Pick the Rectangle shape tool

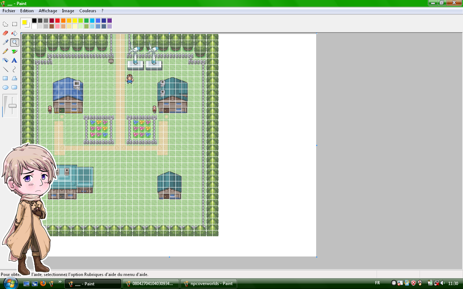[x=5, y=78]
